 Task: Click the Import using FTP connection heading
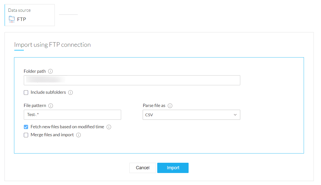(x=52, y=45)
